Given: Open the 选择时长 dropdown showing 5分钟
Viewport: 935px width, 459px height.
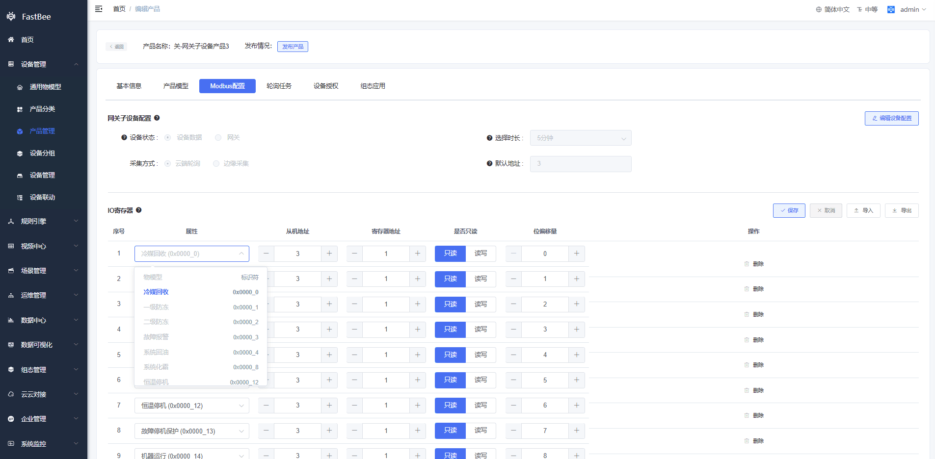Looking at the screenshot, I should (x=581, y=138).
